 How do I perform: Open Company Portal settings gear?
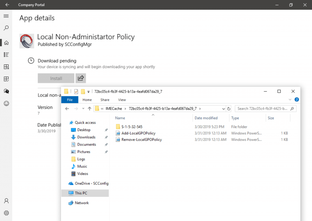6,213
